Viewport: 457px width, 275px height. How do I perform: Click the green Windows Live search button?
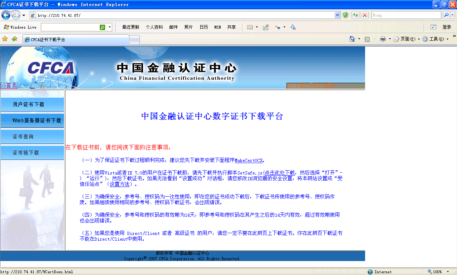tap(103, 27)
